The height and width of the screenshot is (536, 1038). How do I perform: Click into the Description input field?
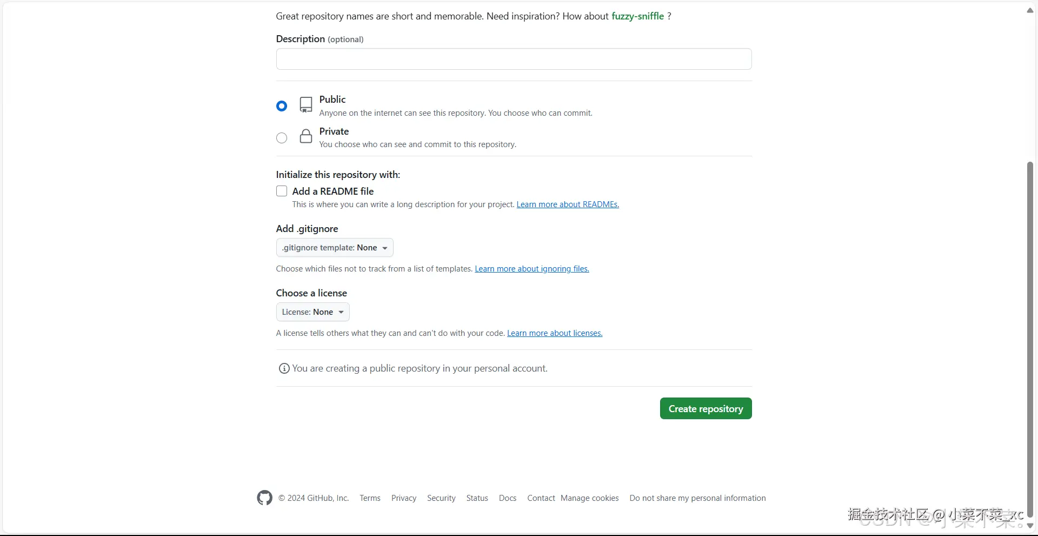(514, 59)
